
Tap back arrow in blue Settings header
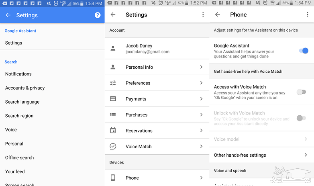pos(8,15)
